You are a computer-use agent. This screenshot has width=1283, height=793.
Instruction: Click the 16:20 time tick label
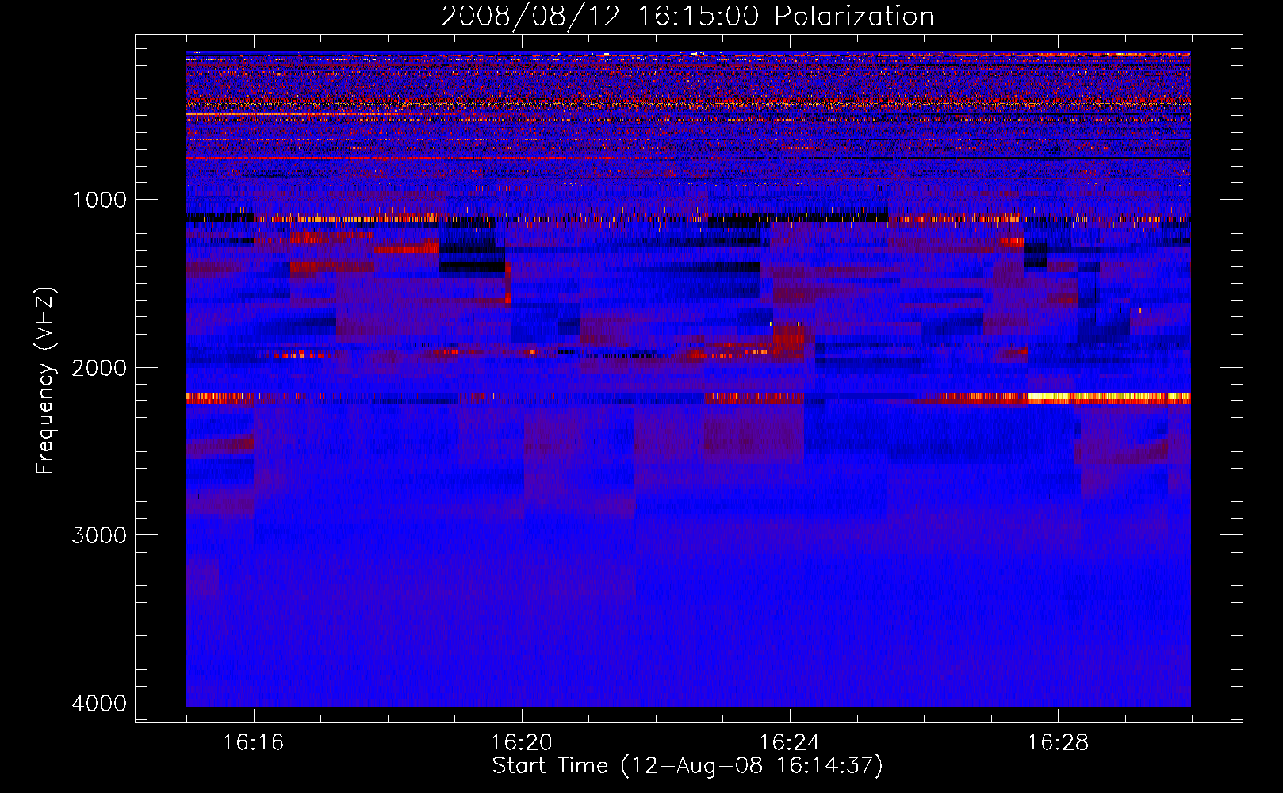point(522,743)
